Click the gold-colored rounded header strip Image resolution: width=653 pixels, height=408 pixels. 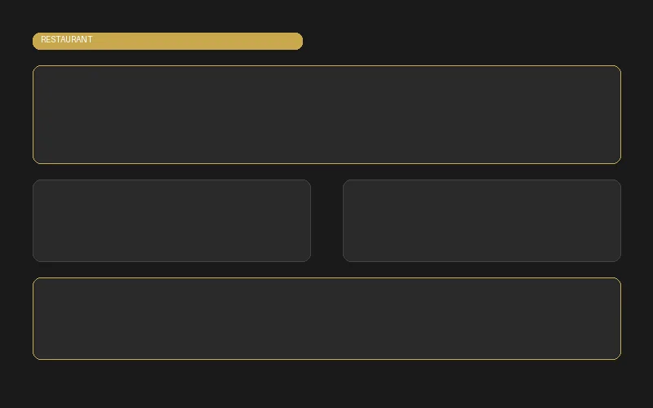(x=167, y=42)
